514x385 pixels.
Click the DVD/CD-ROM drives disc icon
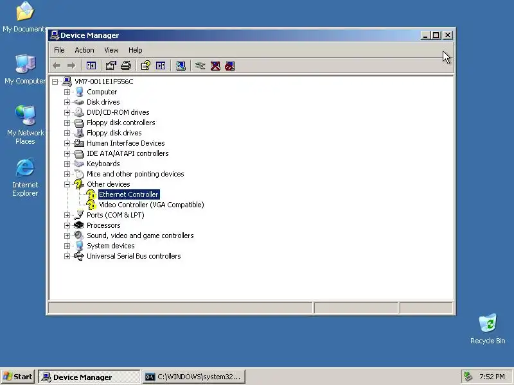[79, 112]
